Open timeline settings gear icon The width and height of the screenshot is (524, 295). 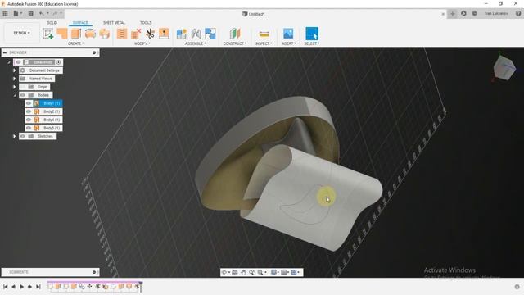[x=517, y=287]
